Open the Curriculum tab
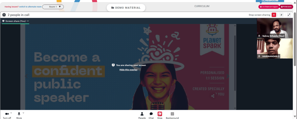This screenshot has height=119, width=297. (202, 6)
